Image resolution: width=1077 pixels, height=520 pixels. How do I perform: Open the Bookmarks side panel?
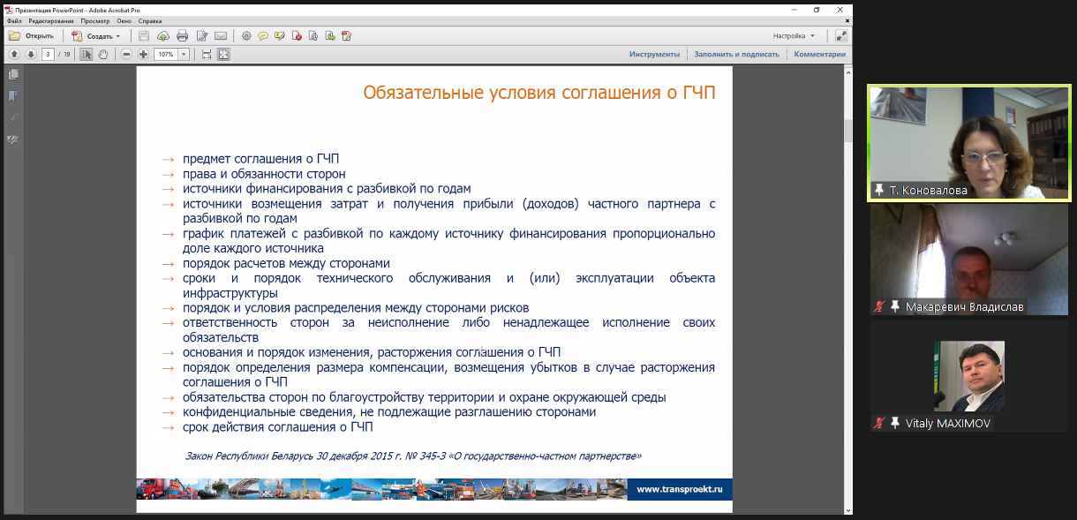click(13, 96)
